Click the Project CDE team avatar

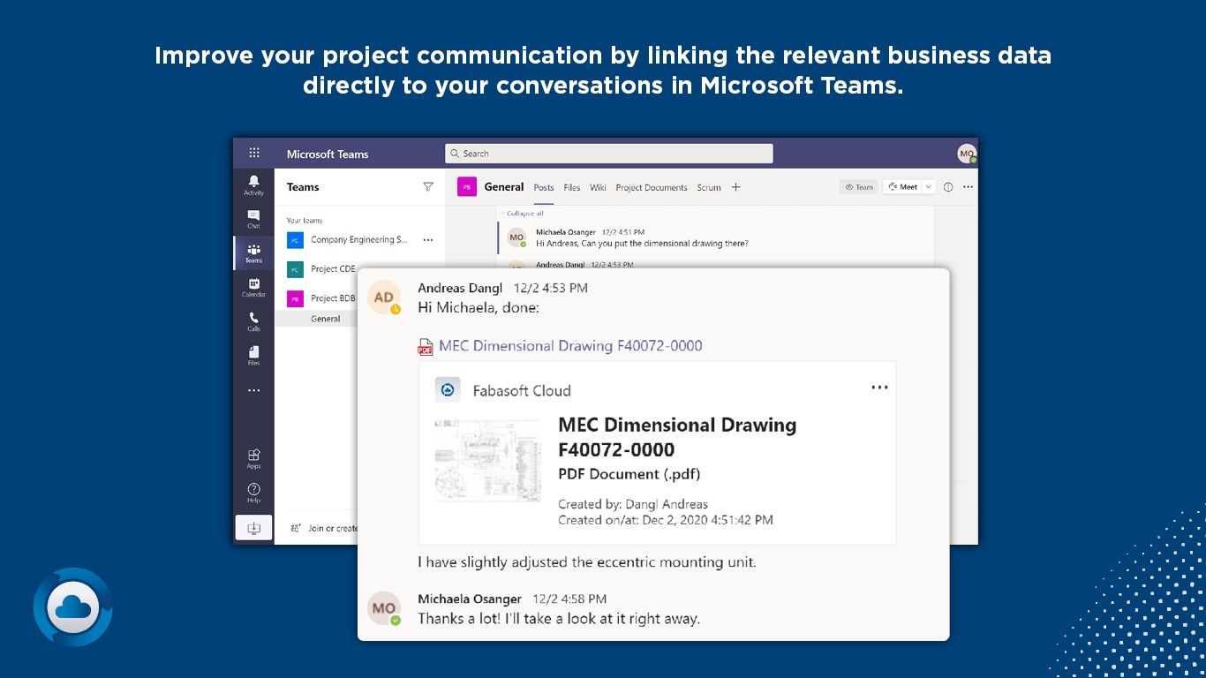pos(295,269)
